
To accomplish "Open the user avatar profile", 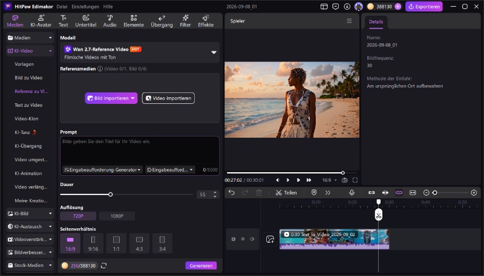I will tap(358, 7).
